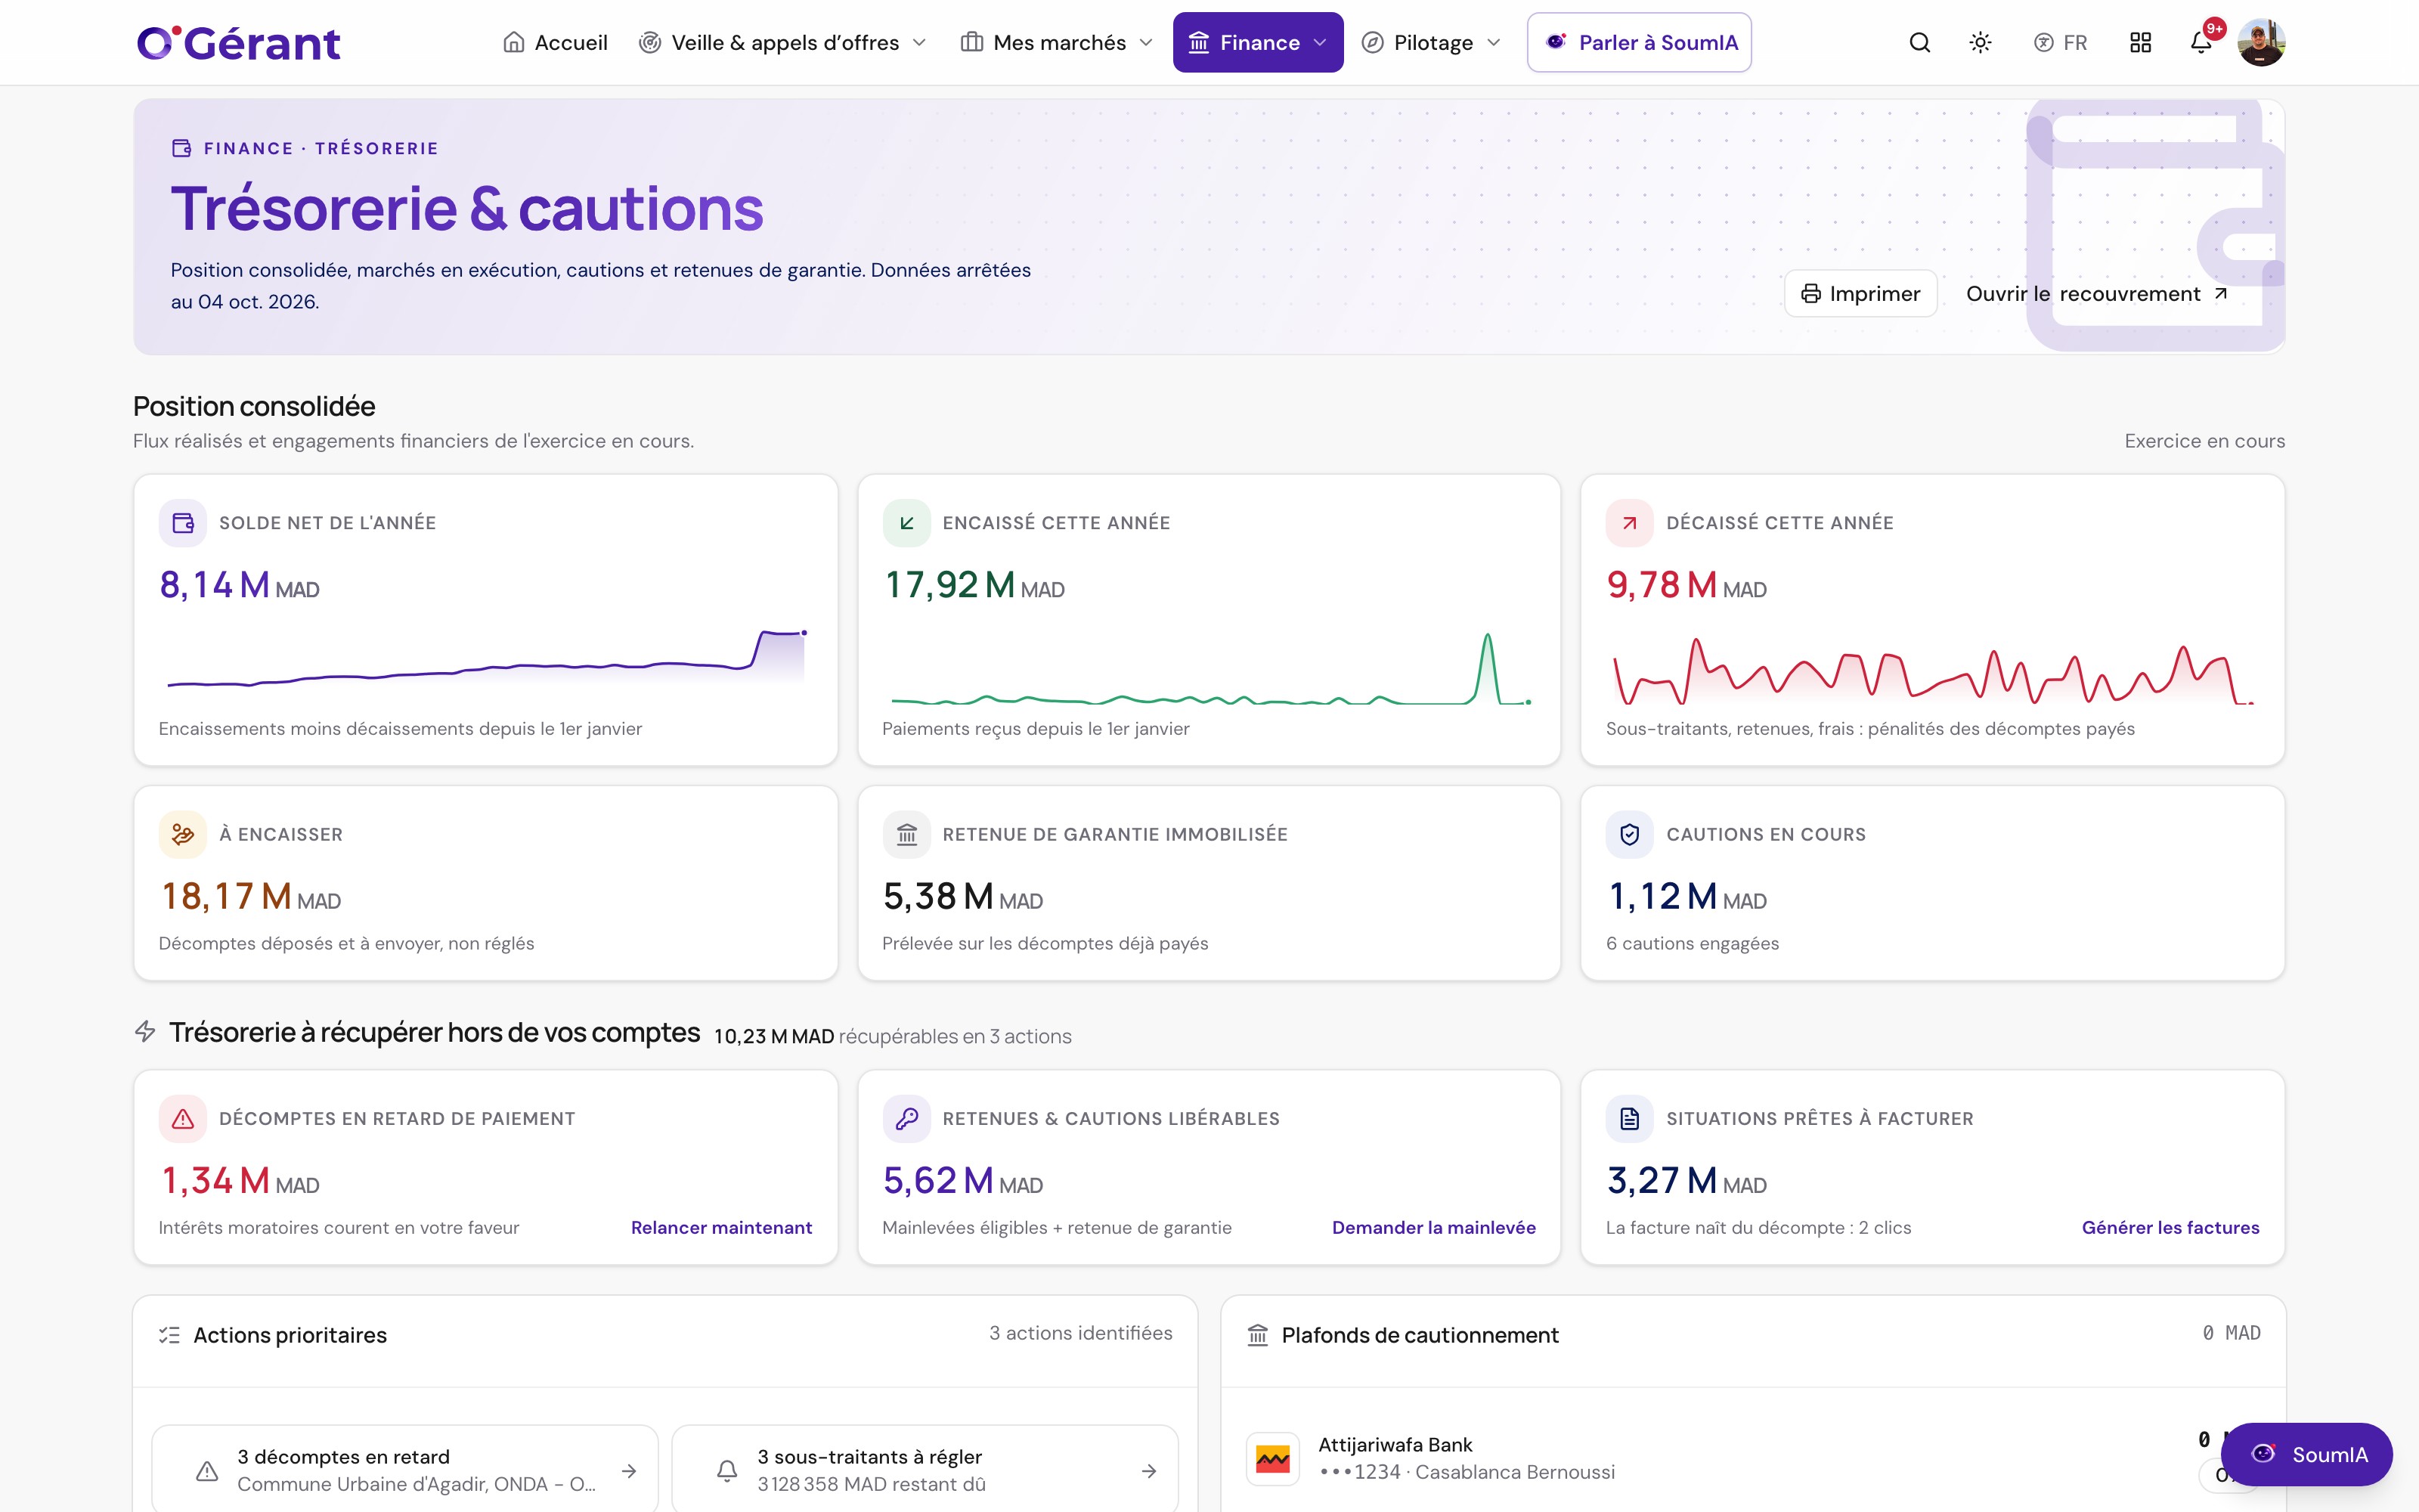Click the O'Gérant logo
Viewport: 2419px width, 1512px height.
pos(238,43)
